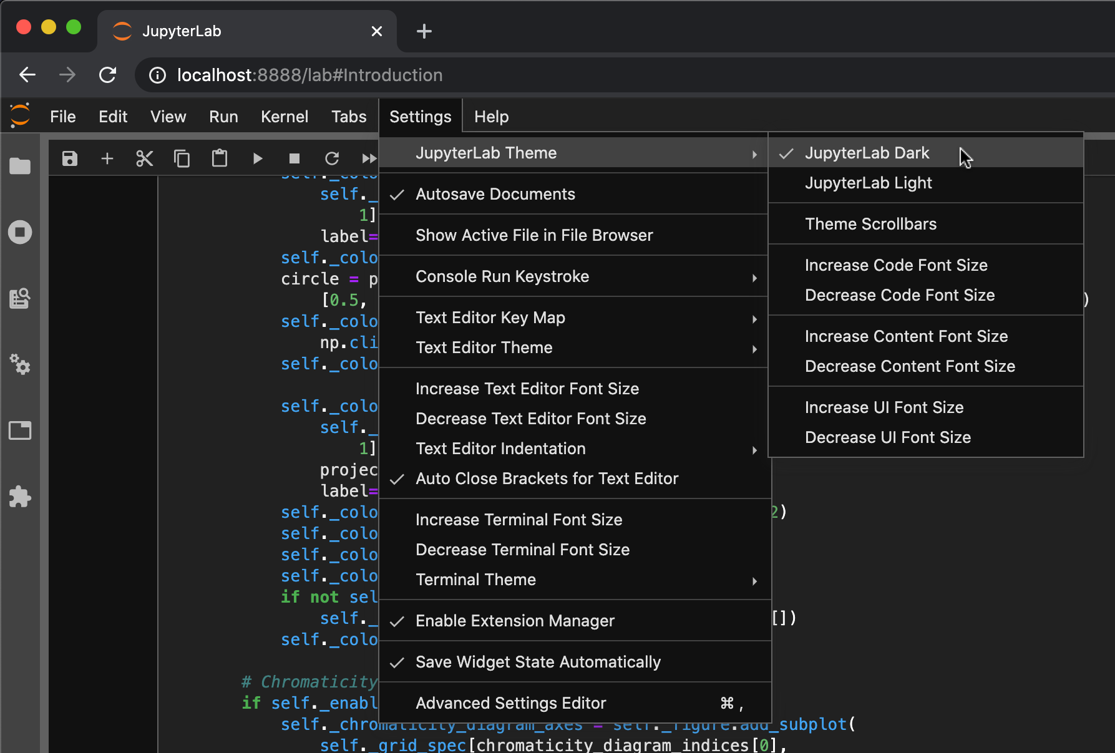This screenshot has height=753, width=1115.
Task: Run the selected cell with play icon
Action: [x=257, y=158]
